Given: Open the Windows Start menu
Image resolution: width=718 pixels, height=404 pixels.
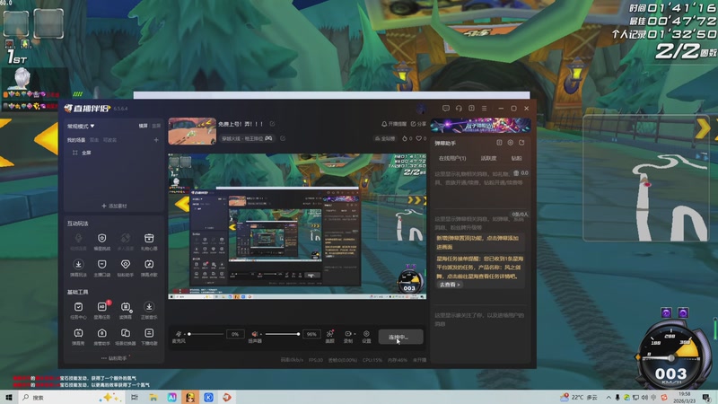Looking at the screenshot, I should (x=8, y=397).
